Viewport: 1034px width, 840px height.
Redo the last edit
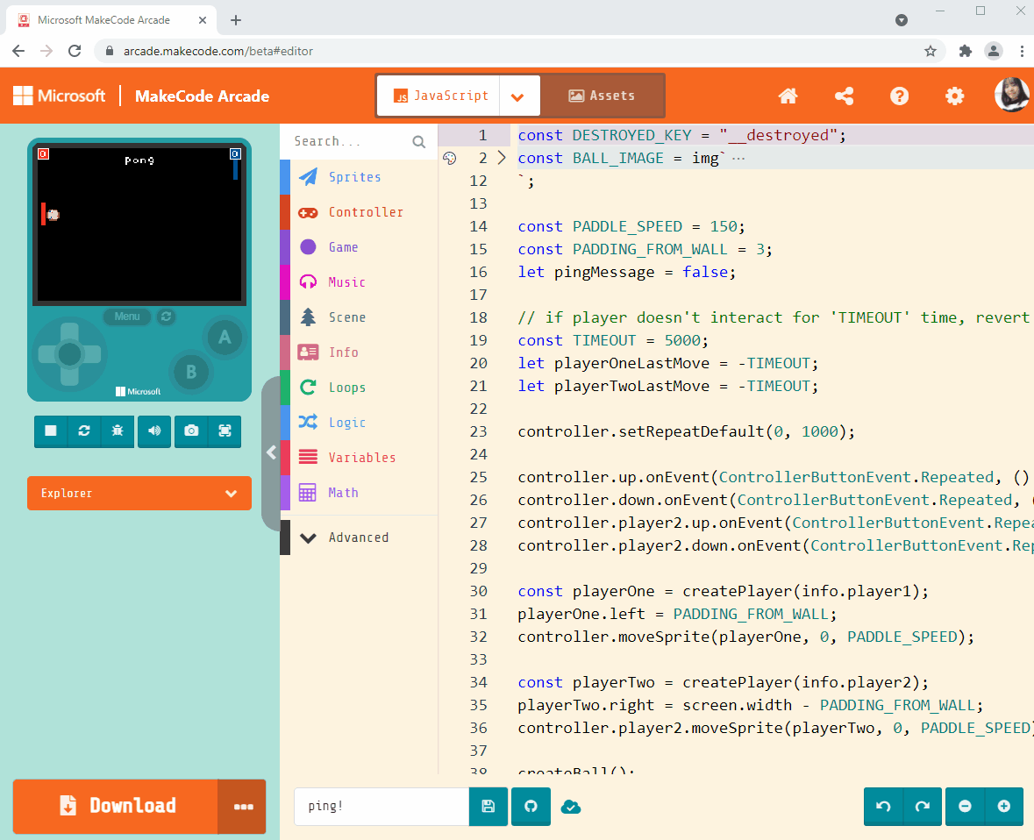click(x=923, y=807)
